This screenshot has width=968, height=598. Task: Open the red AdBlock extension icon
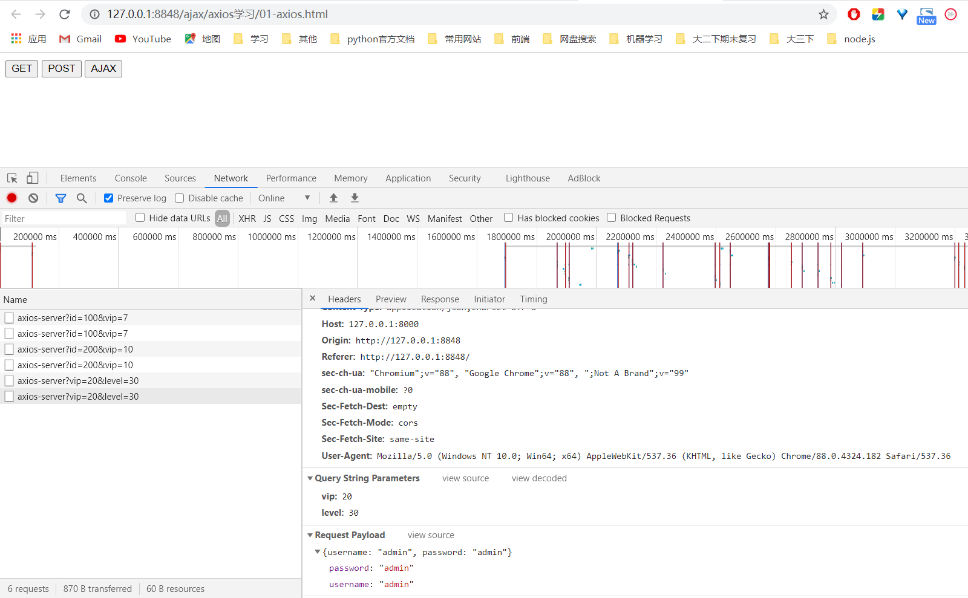854,14
